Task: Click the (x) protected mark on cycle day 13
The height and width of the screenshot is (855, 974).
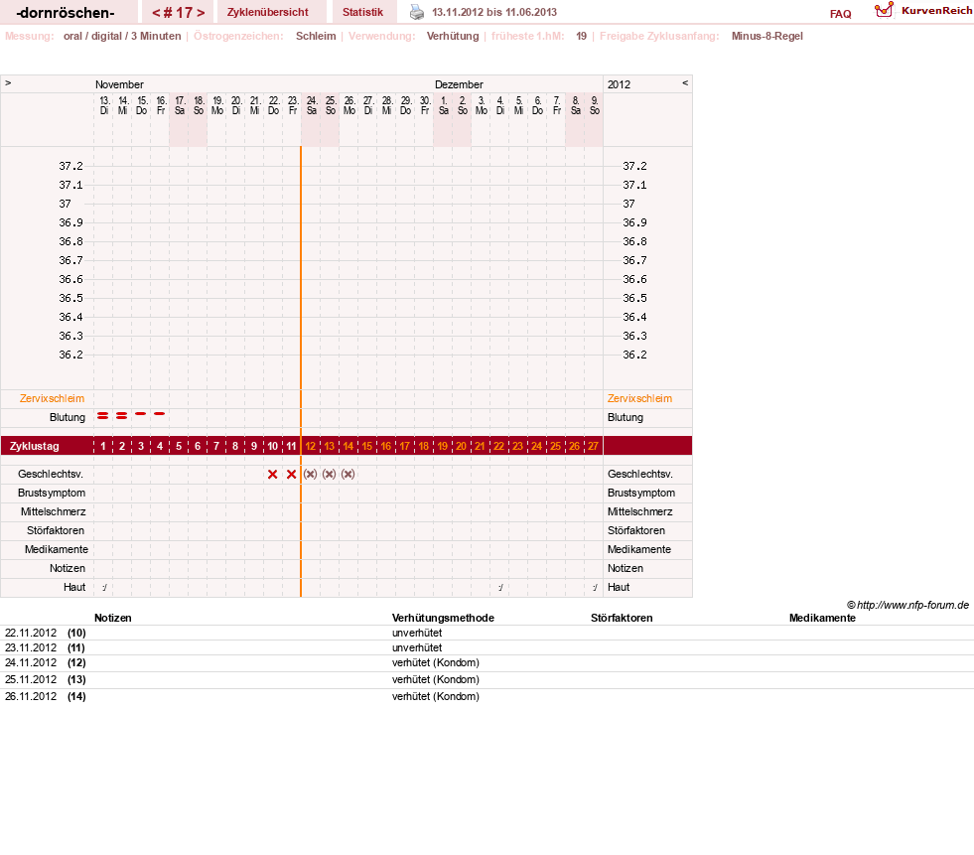Action: (x=330, y=474)
